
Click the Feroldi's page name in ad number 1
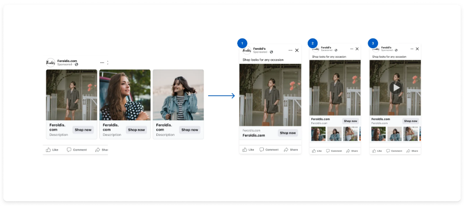coord(260,49)
